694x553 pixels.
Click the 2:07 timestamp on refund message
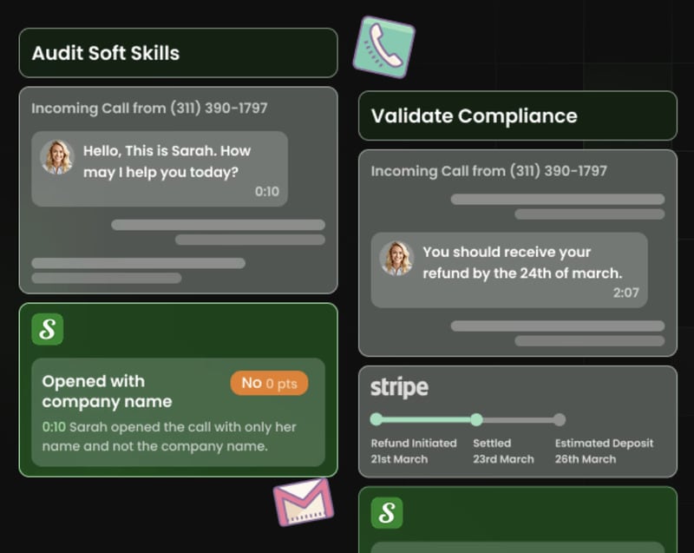coord(625,293)
